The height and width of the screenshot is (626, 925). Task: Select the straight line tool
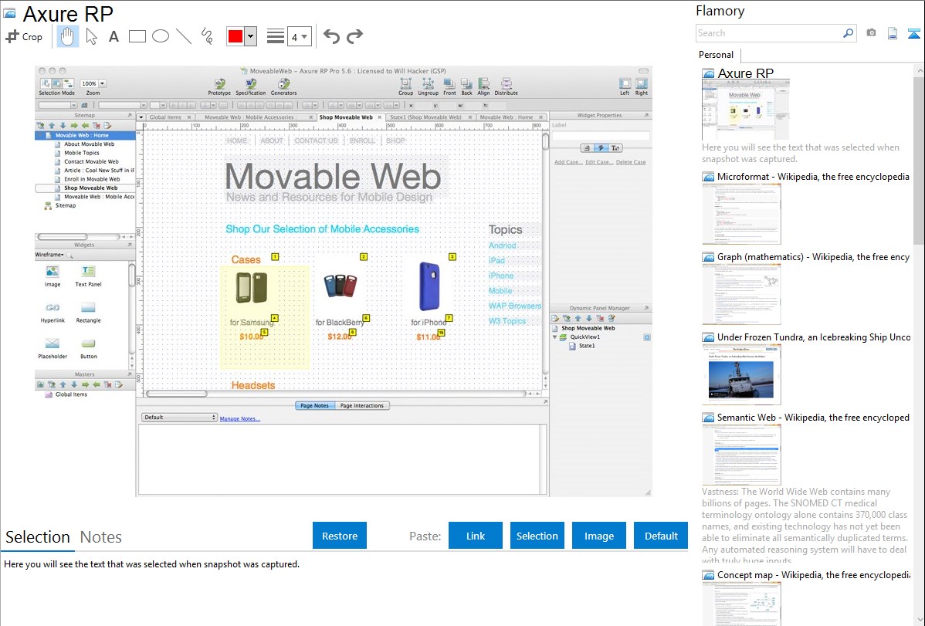point(183,36)
